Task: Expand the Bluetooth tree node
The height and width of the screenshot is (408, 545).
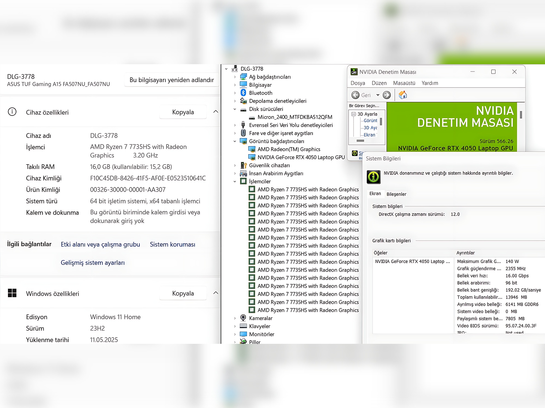Action: click(x=235, y=93)
